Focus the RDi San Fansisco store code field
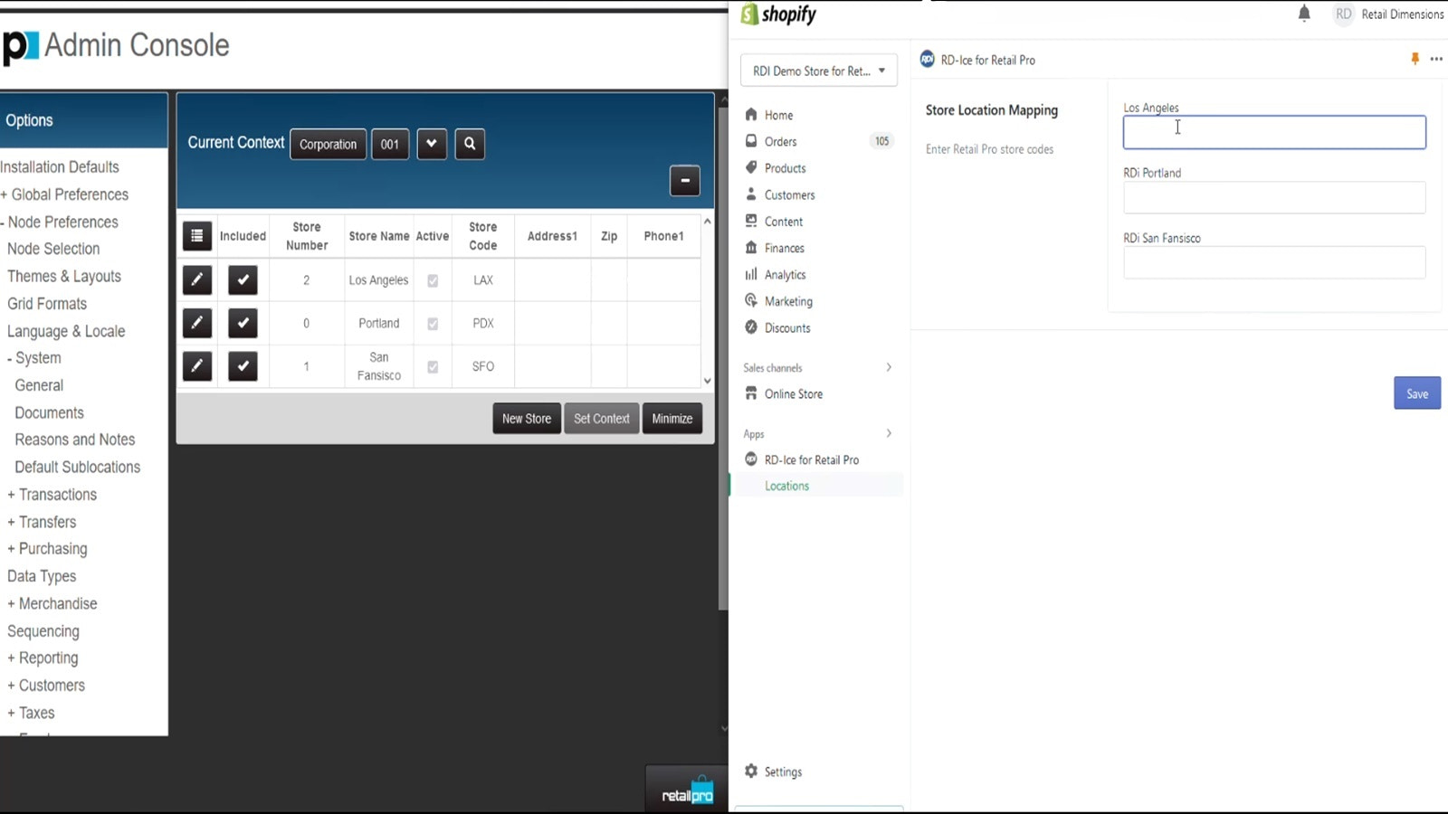Image resolution: width=1448 pixels, height=814 pixels. (1274, 262)
